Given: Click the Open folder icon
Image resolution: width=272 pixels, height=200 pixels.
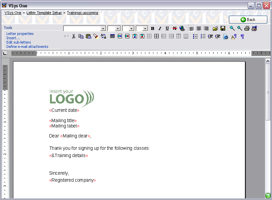Looking at the screenshot, I should click(216, 29).
